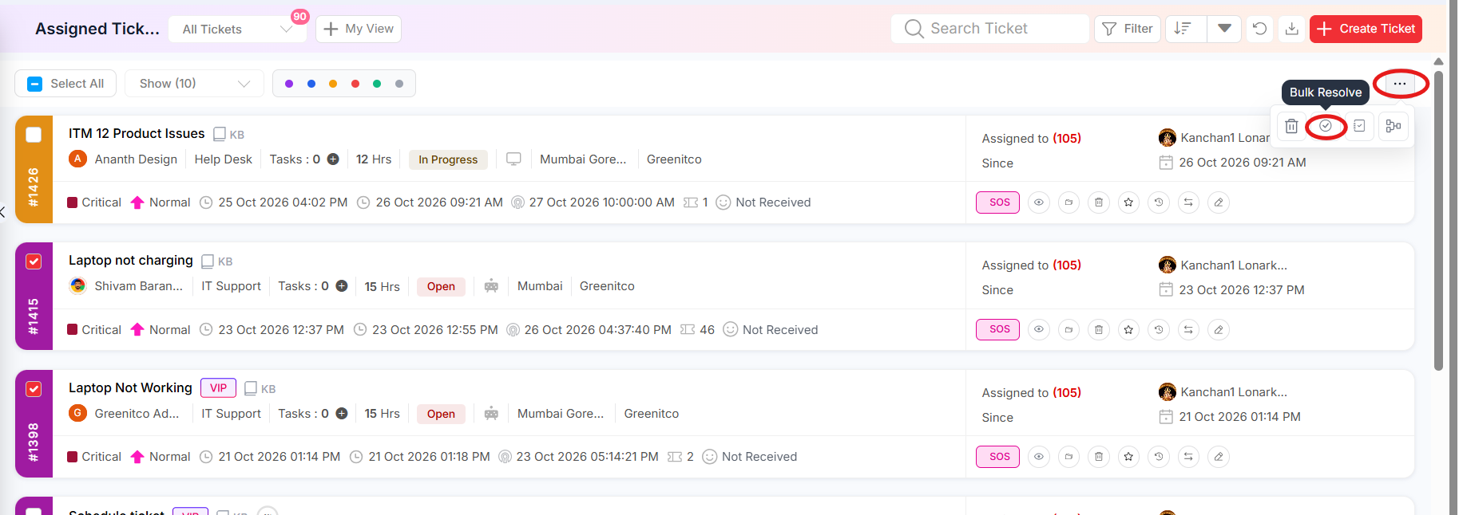
Task: Uncheck the Laptop not charging ticket checkbox
Action: [34, 261]
